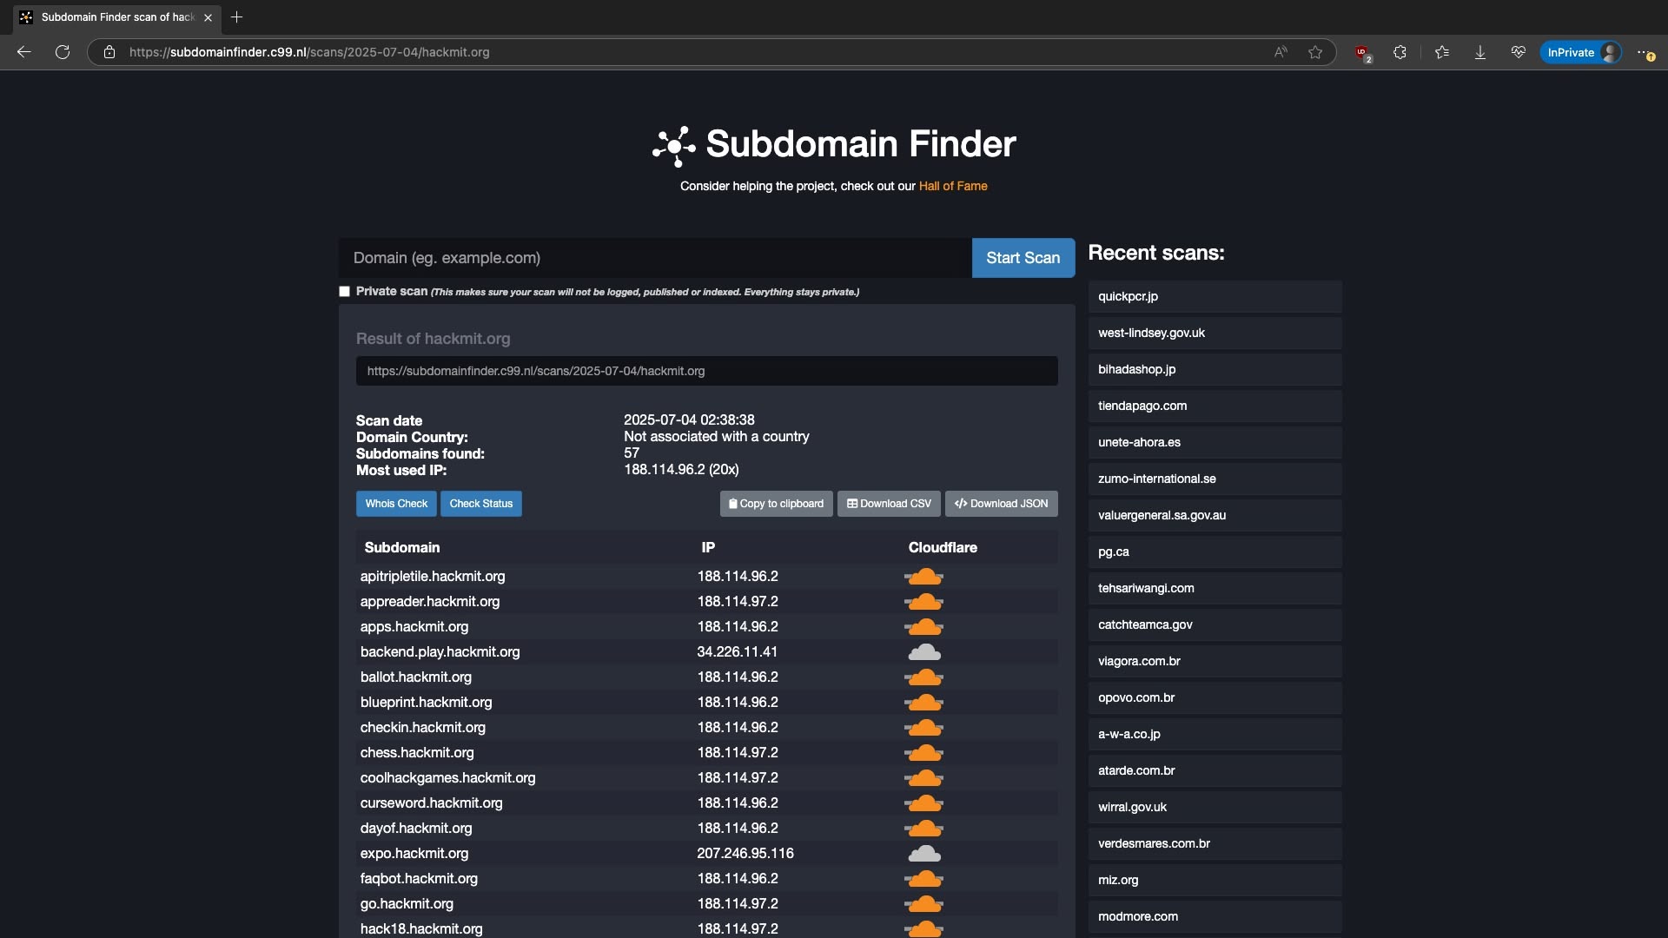This screenshot has height=938, width=1668.
Task: Focus the Domain input field
Action: 655,258
